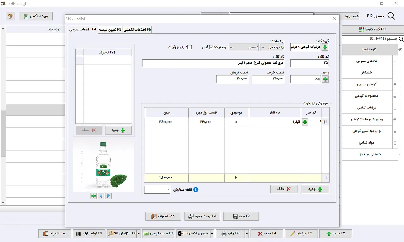The image size is (404, 242).
Task: Expand the گیاهان دارویی tree node
Action: coord(395,84)
